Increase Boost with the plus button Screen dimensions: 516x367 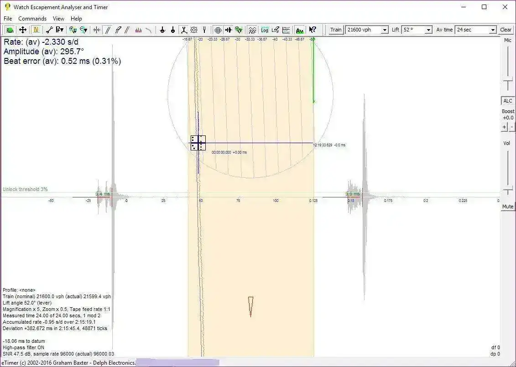pos(504,127)
